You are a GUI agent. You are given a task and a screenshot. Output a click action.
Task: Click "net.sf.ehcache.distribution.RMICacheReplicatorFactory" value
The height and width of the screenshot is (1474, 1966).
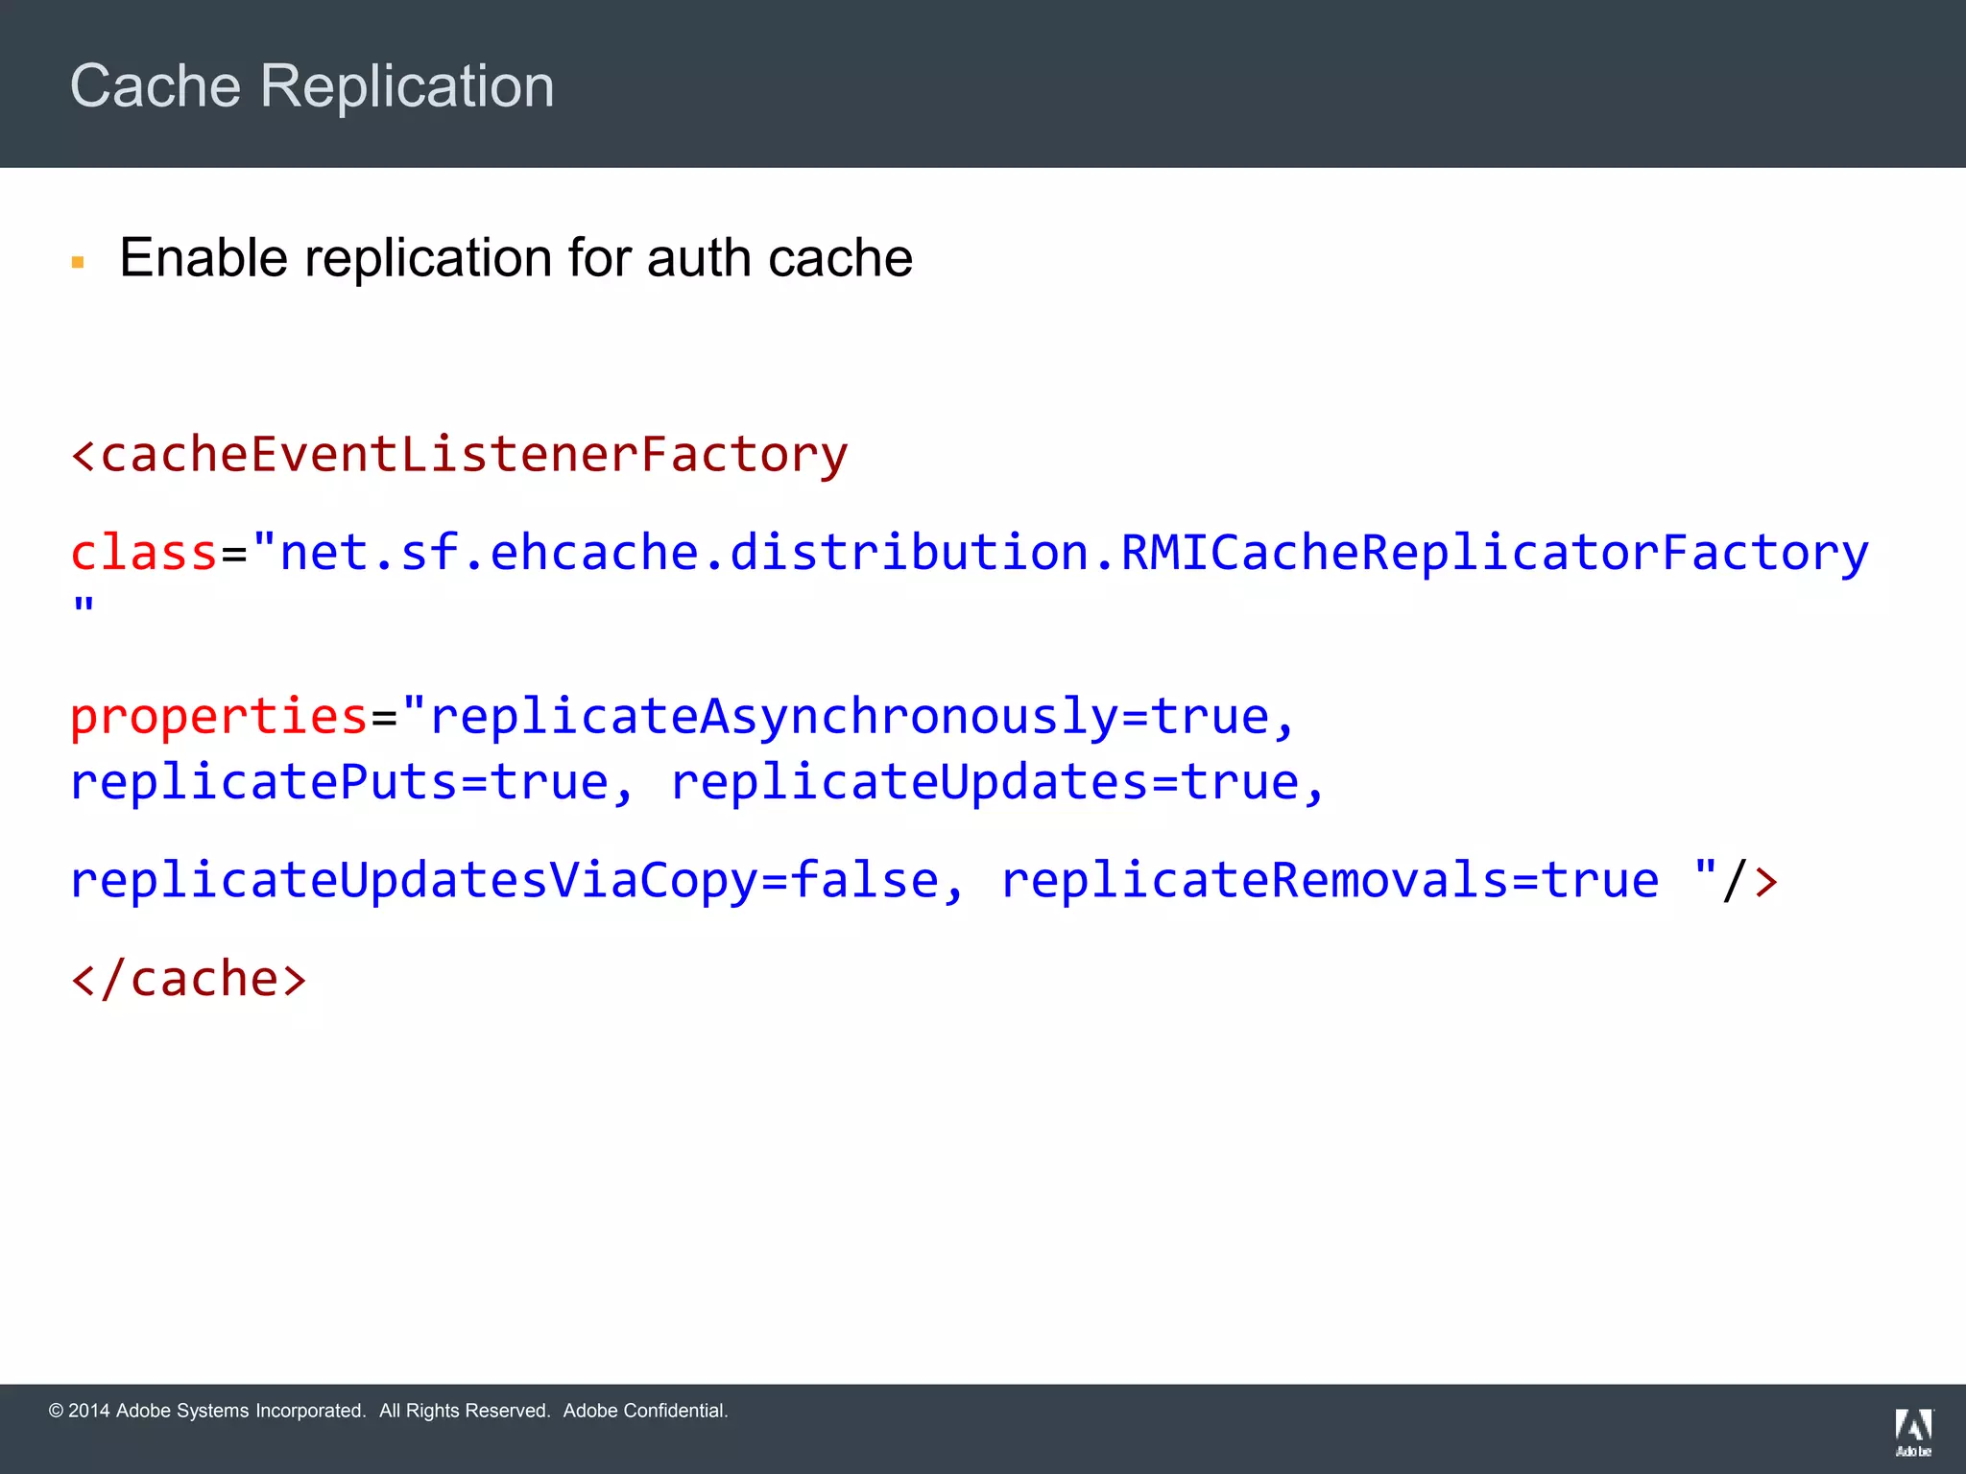point(1073,554)
